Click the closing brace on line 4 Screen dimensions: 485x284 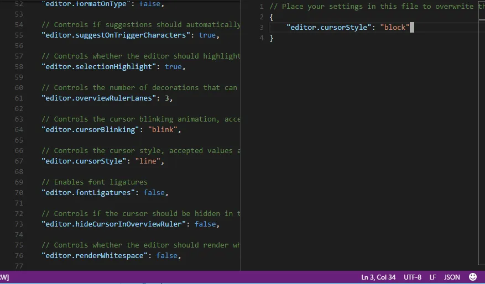click(272, 38)
